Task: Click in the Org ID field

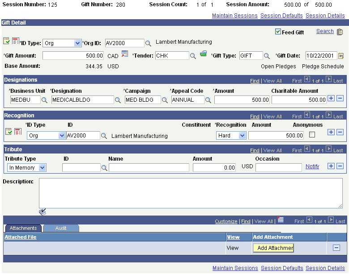Action: pos(125,43)
